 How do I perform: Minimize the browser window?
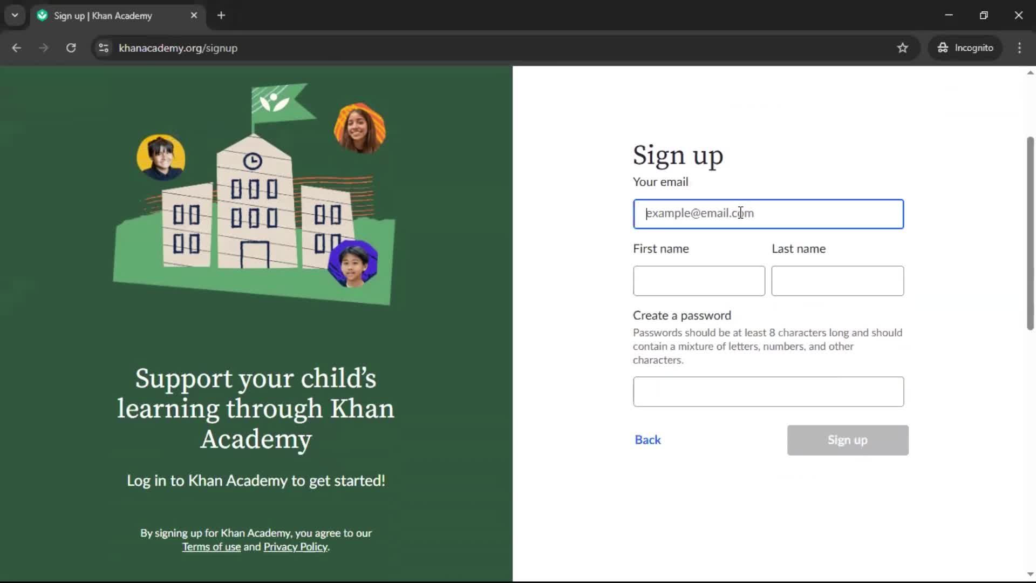click(x=949, y=15)
